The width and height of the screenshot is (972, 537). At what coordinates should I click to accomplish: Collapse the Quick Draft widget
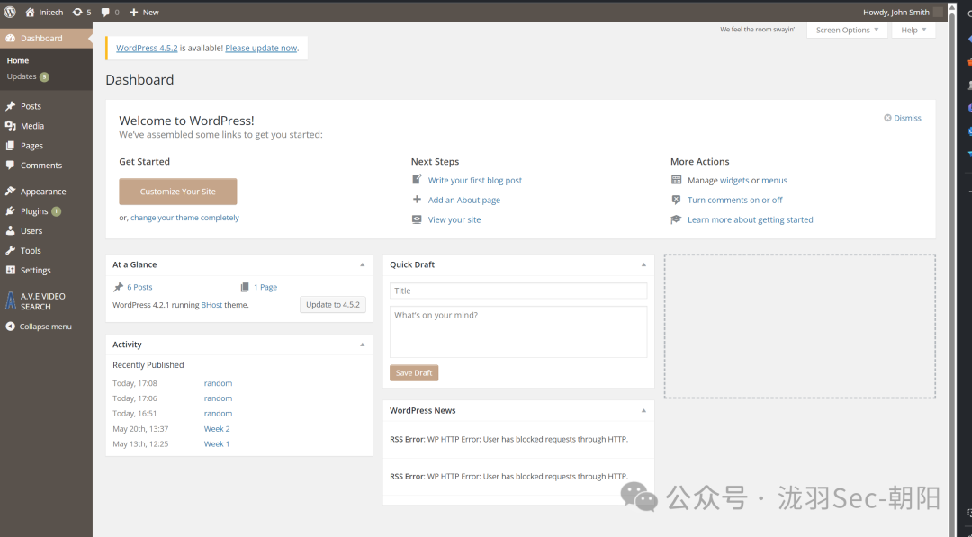(x=643, y=264)
